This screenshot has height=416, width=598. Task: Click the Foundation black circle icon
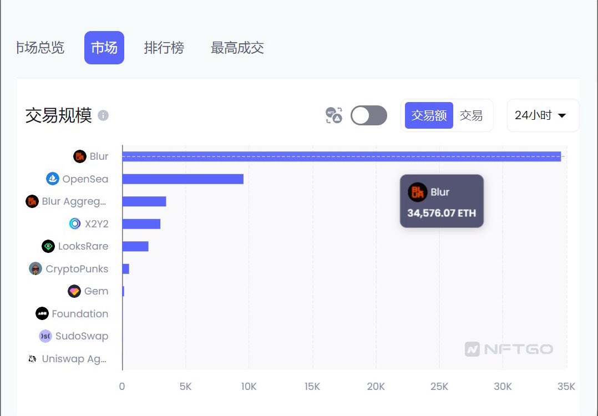tap(42, 313)
